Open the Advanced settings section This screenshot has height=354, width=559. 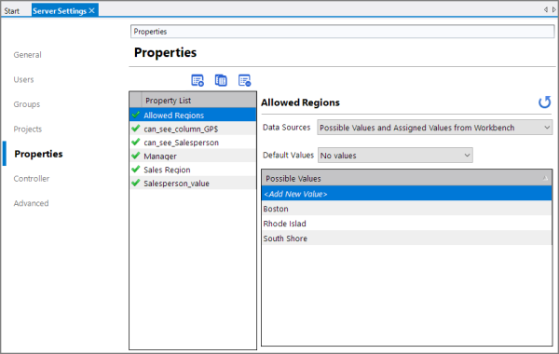(31, 203)
